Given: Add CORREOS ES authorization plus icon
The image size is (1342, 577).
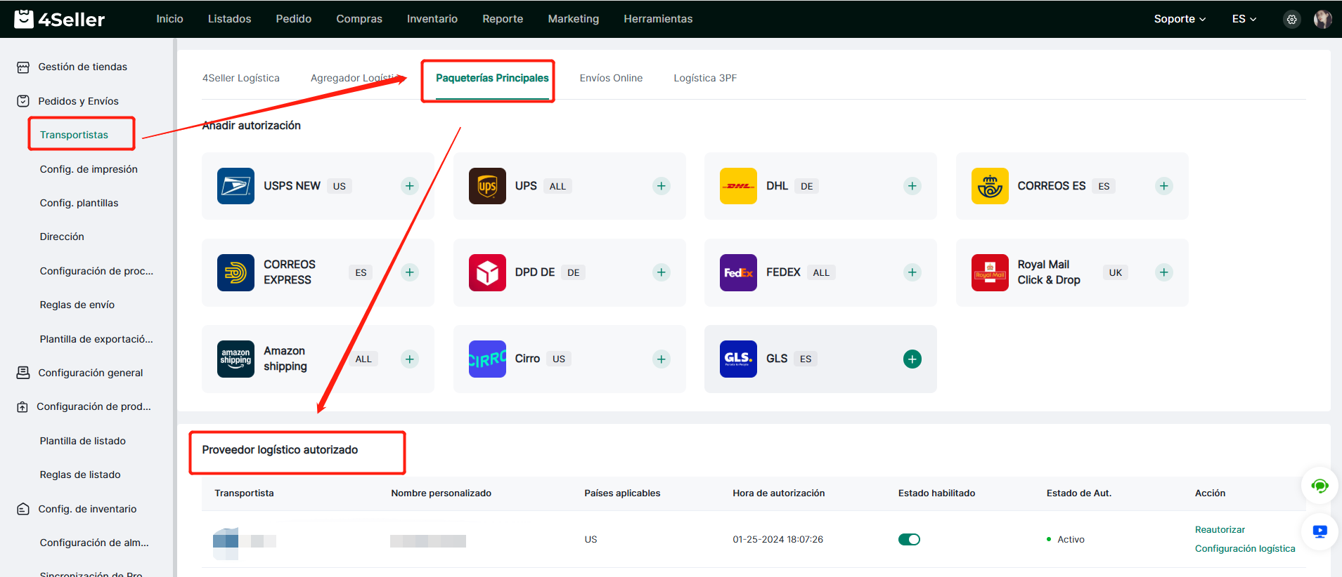Looking at the screenshot, I should pyautogui.click(x=1163, y=186).
